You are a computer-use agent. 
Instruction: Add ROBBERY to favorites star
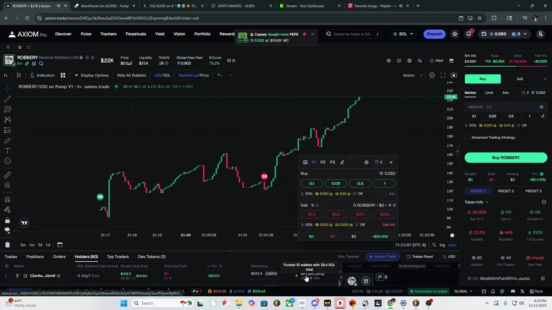(x=92, y=58)
